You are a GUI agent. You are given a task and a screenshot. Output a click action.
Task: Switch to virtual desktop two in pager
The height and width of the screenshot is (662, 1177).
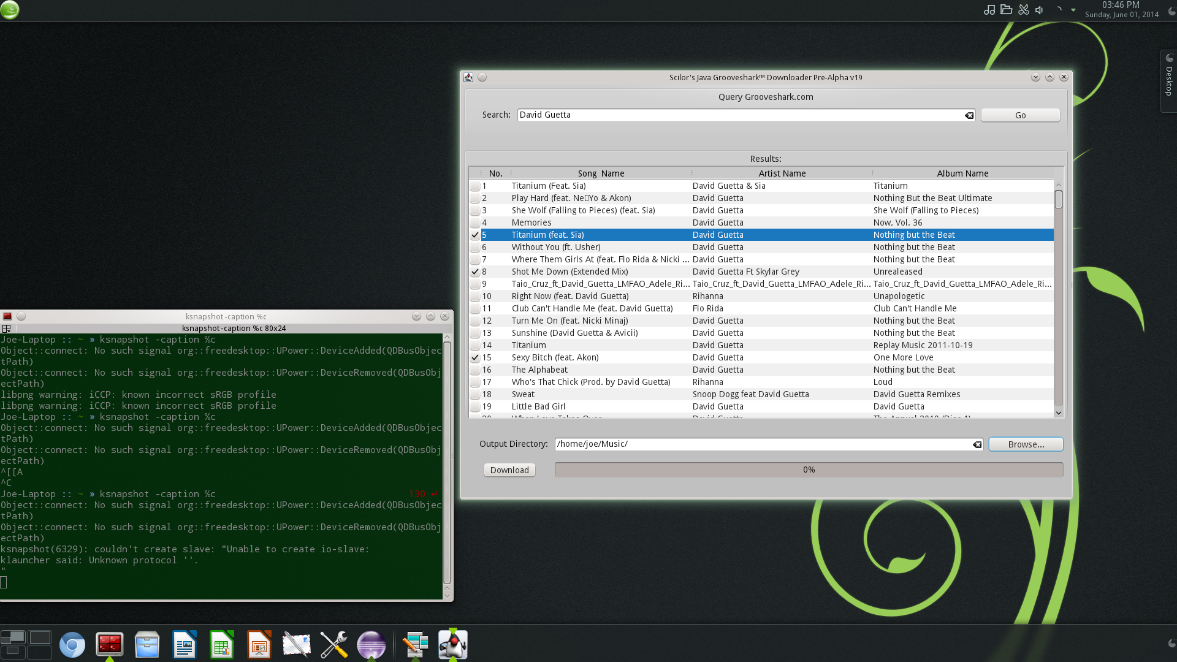pyautogui.click(x=40, y=637)
